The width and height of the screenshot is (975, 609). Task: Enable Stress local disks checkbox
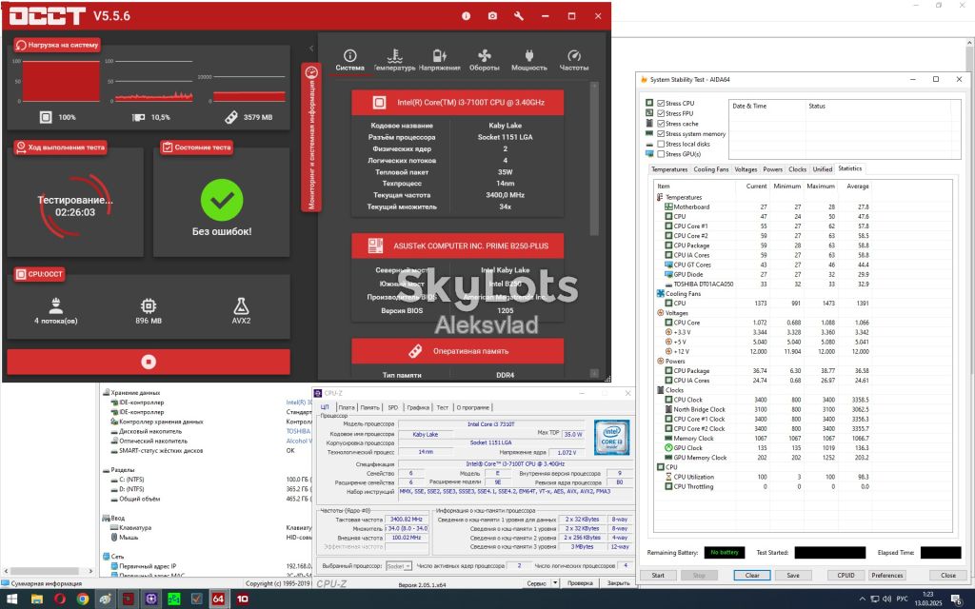point(661,144)
